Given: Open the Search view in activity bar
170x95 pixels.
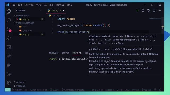Looking at the screenshot, I should point(9,20).
